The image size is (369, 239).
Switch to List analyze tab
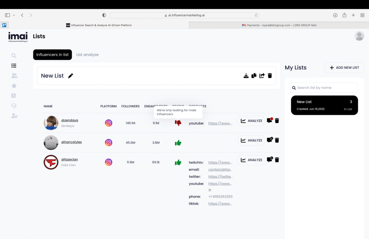tap(87, 55)
